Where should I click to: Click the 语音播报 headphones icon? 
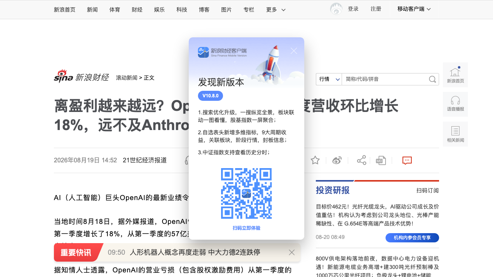455,105
